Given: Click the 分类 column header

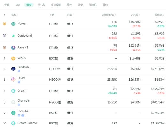Looking at the screenshot, I should pyautogui.click(x=69, y=15).
